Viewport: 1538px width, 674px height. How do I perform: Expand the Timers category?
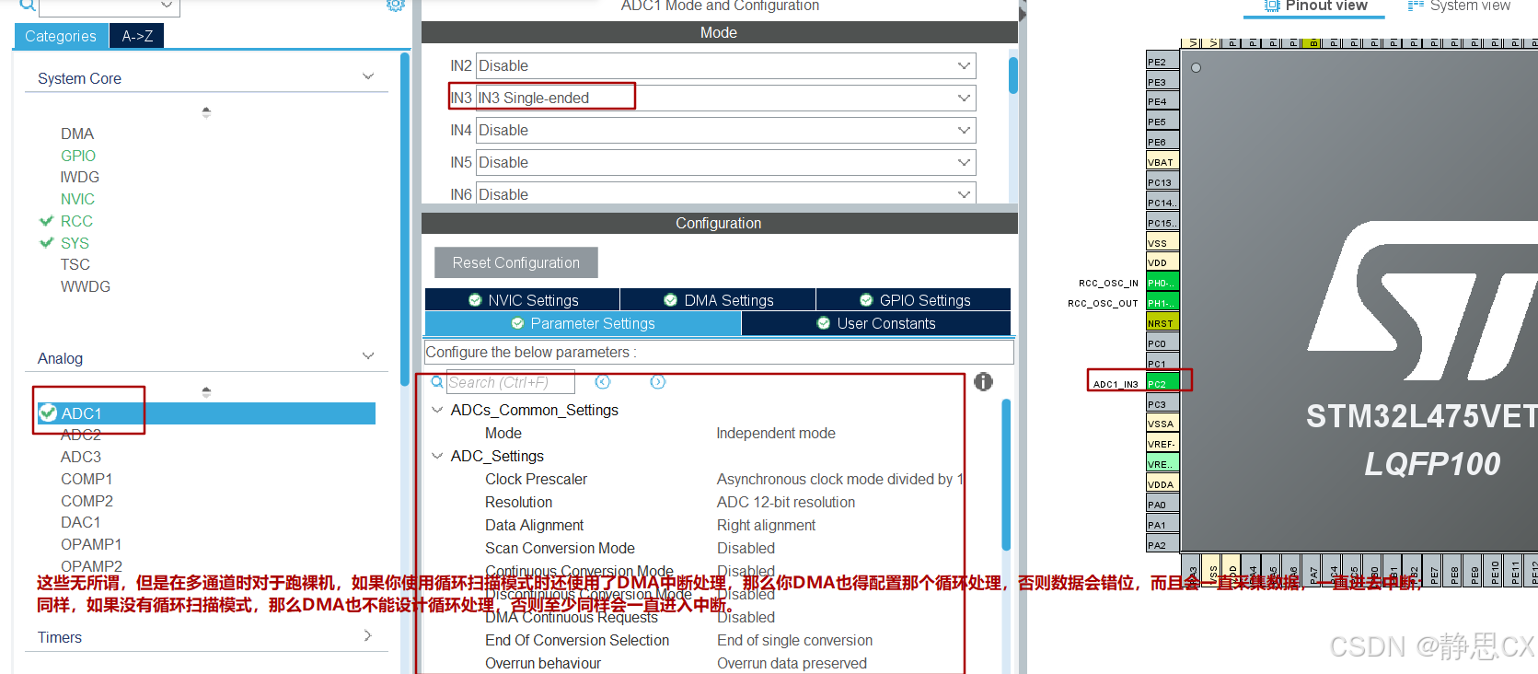point(368,635)
